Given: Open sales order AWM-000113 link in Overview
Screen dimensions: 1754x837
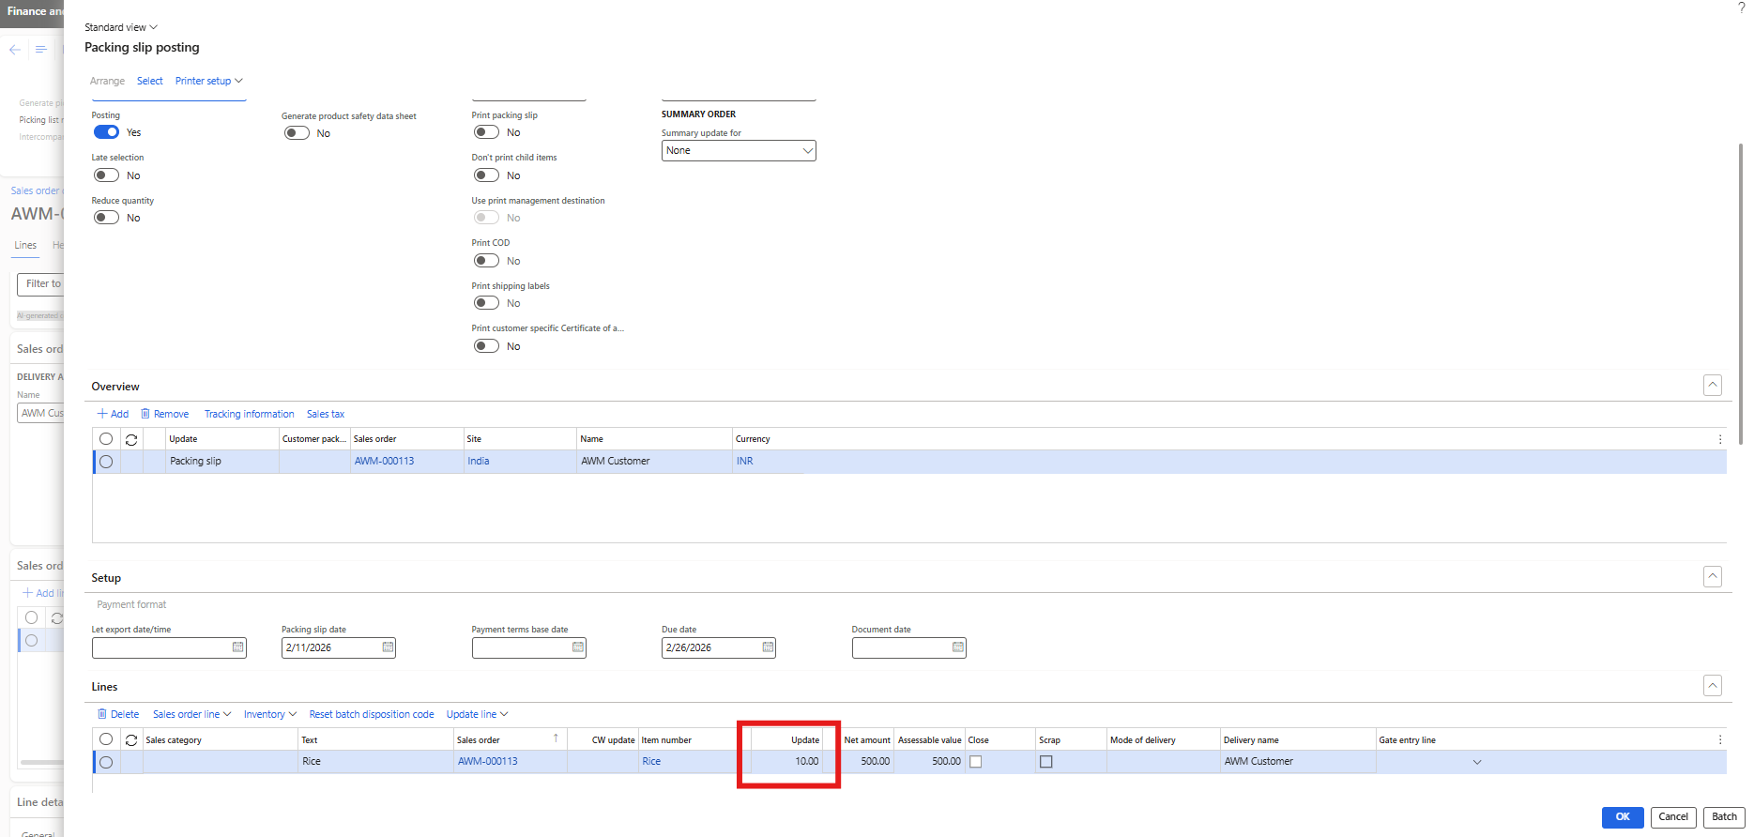Looking at the screenshot, I should [x=384, y=462].
